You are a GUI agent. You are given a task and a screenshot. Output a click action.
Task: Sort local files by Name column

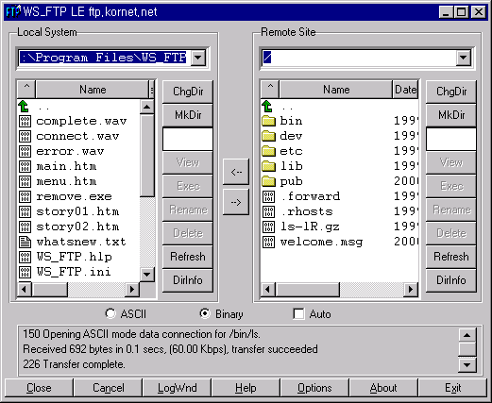click(x=93, y=90)
